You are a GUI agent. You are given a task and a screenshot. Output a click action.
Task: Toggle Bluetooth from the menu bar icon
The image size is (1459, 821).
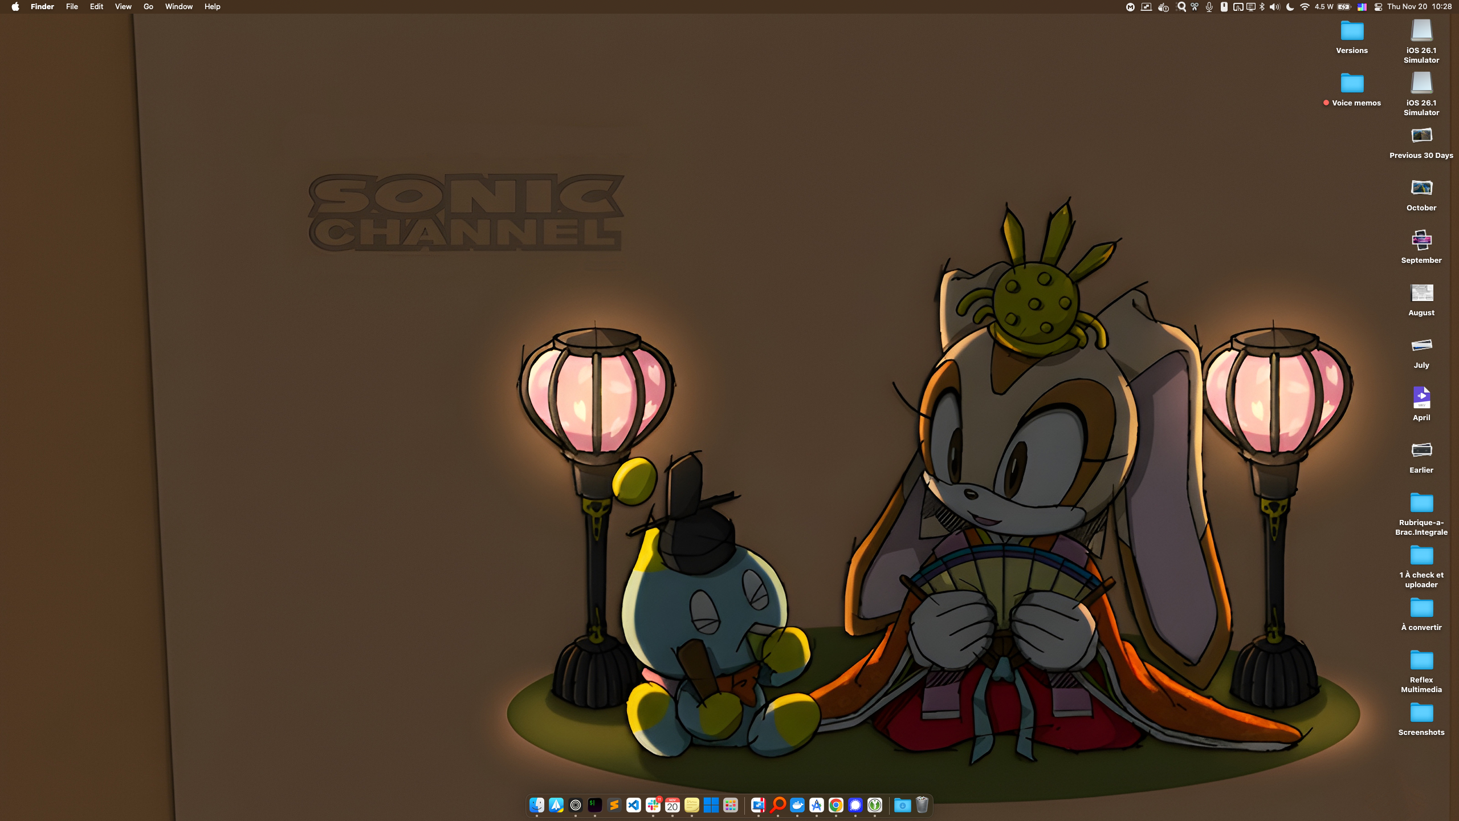[1262, 7]
